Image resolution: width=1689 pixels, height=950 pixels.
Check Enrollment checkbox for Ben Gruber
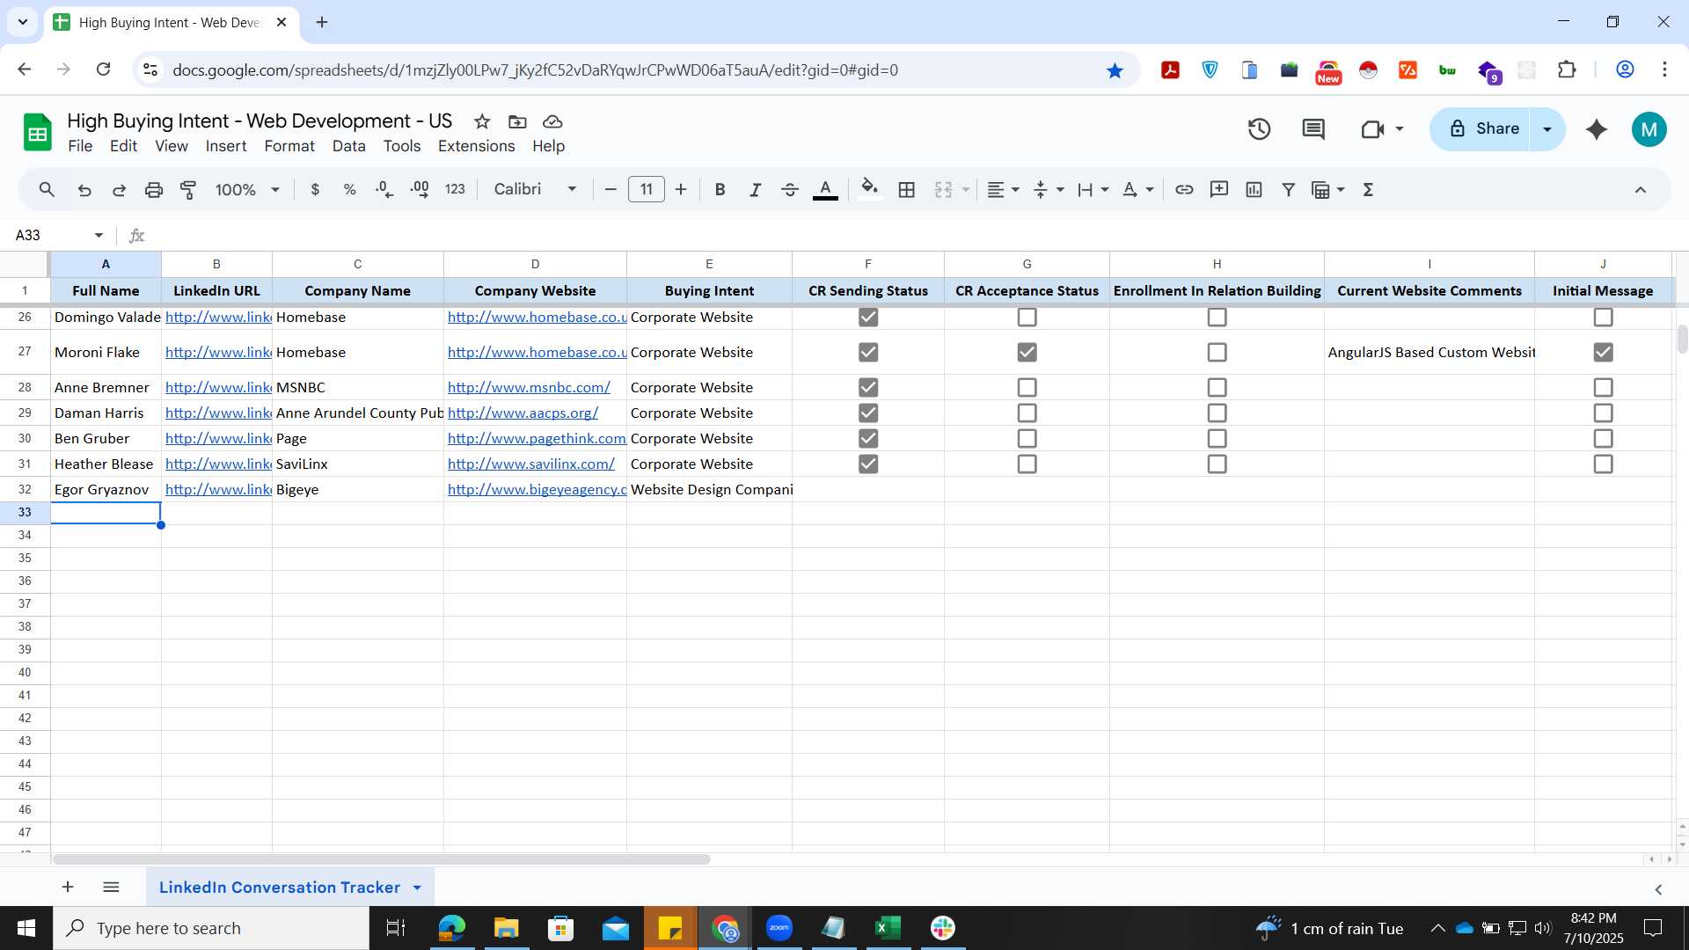1217,438
